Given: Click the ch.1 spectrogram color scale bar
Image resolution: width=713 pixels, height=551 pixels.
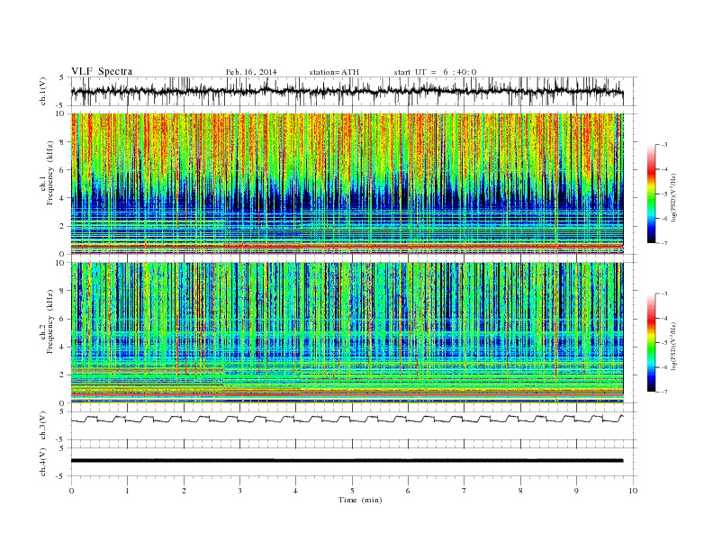Looking at the screenshot, I should coord(652,194).
